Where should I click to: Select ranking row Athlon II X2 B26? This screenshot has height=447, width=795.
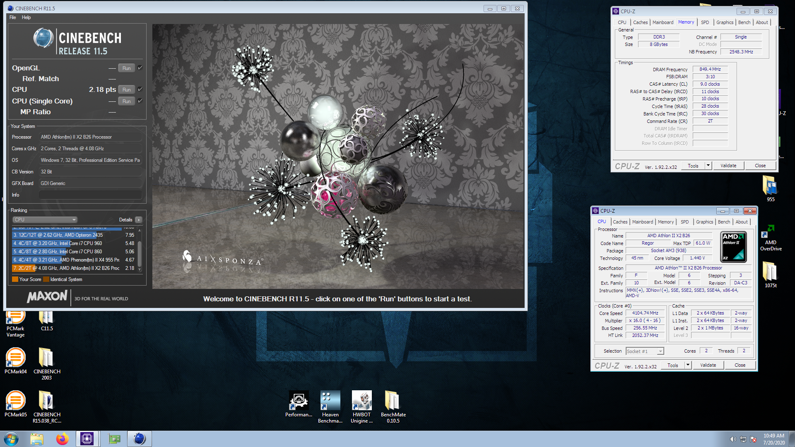click(x=74, y=268)
